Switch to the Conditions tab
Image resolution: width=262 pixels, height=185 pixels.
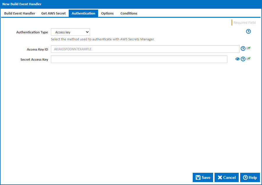pos(129,13)
